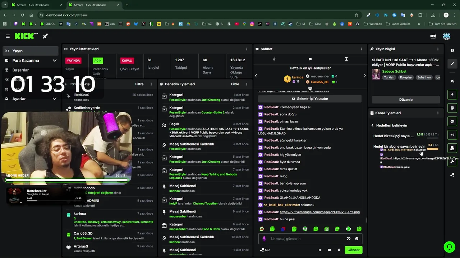Click Sekme-İçi Youtube button
Image resolution: width=460 pixels, height=258 pixels.
(310, 99)
